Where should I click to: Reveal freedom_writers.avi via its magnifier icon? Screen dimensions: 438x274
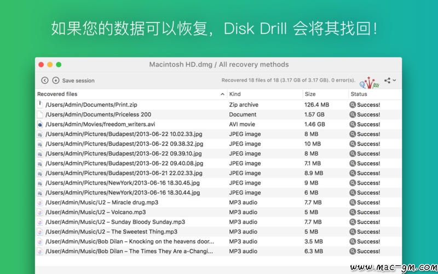[x=353, y=124]
